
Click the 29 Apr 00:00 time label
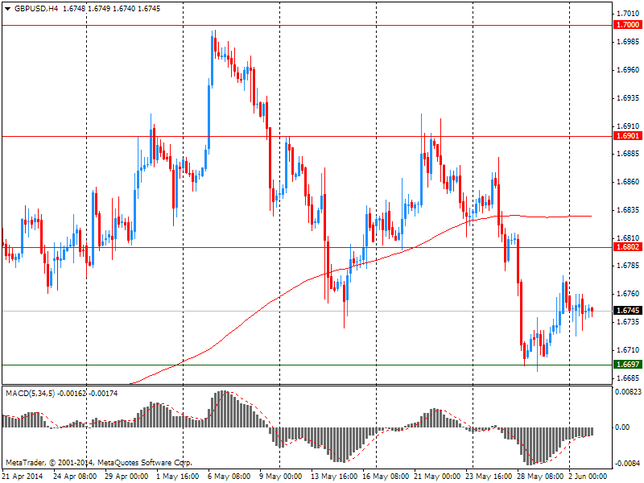[x=126, y=477]
